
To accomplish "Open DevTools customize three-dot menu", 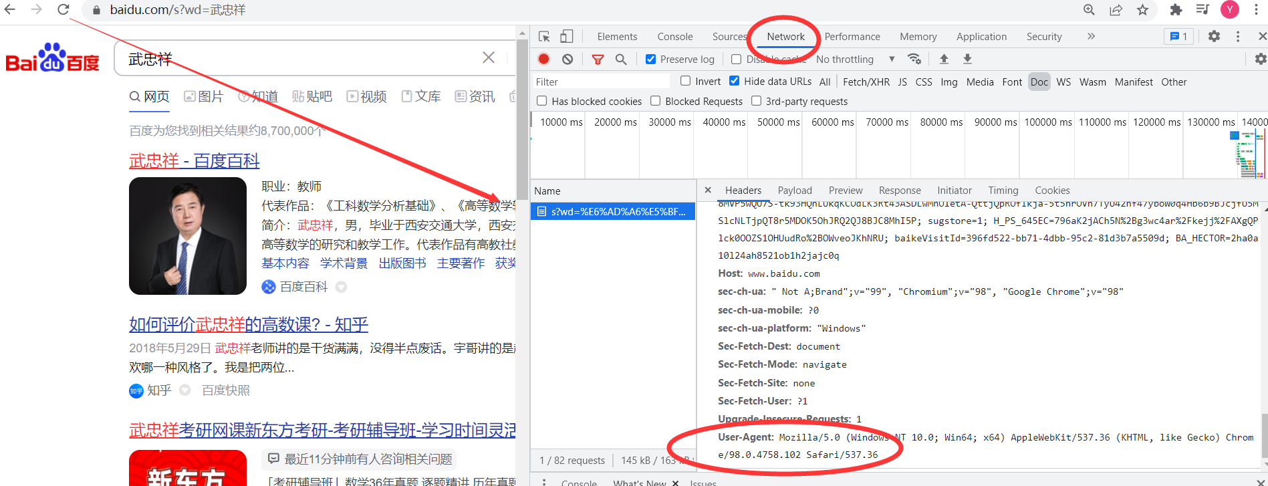I will tap(1238, 37).
